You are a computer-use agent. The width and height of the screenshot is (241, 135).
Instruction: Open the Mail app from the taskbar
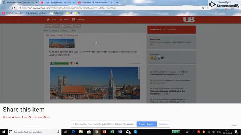tap(128, 132)
